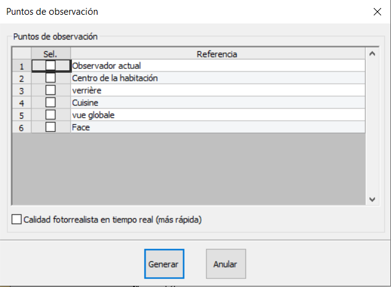Select row number 5 header
The width and height of the screenshot is (391, 287).
pyautogui.click(x=21, y=115)
